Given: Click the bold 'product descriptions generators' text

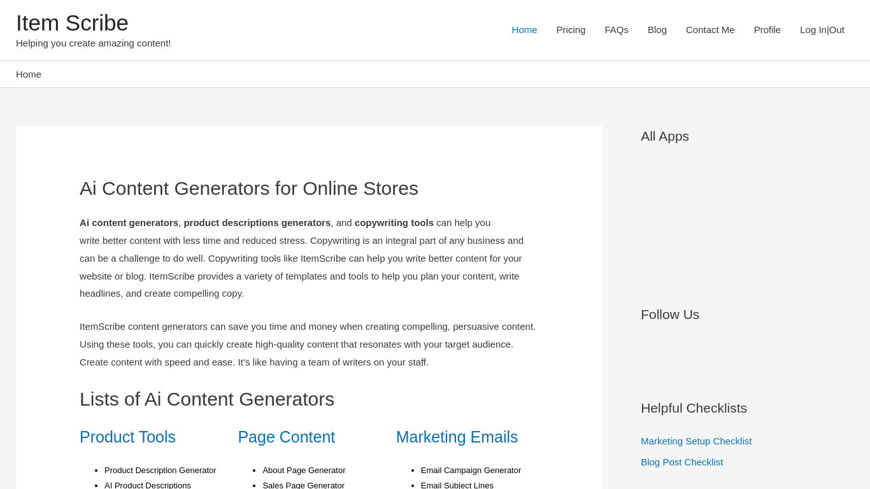Looking at the screenshot, I should pyautogui.click(x=257, y=223).
